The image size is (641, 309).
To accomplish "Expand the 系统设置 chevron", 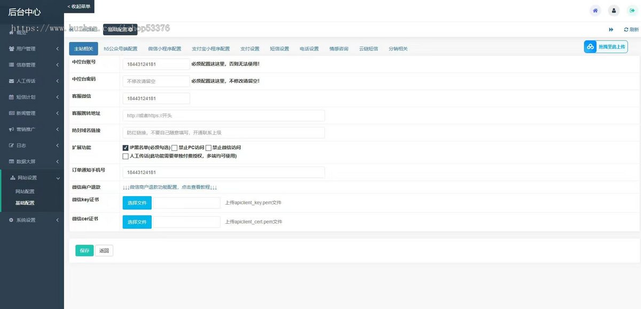I will pyautogui.click(x=57, y=220).
